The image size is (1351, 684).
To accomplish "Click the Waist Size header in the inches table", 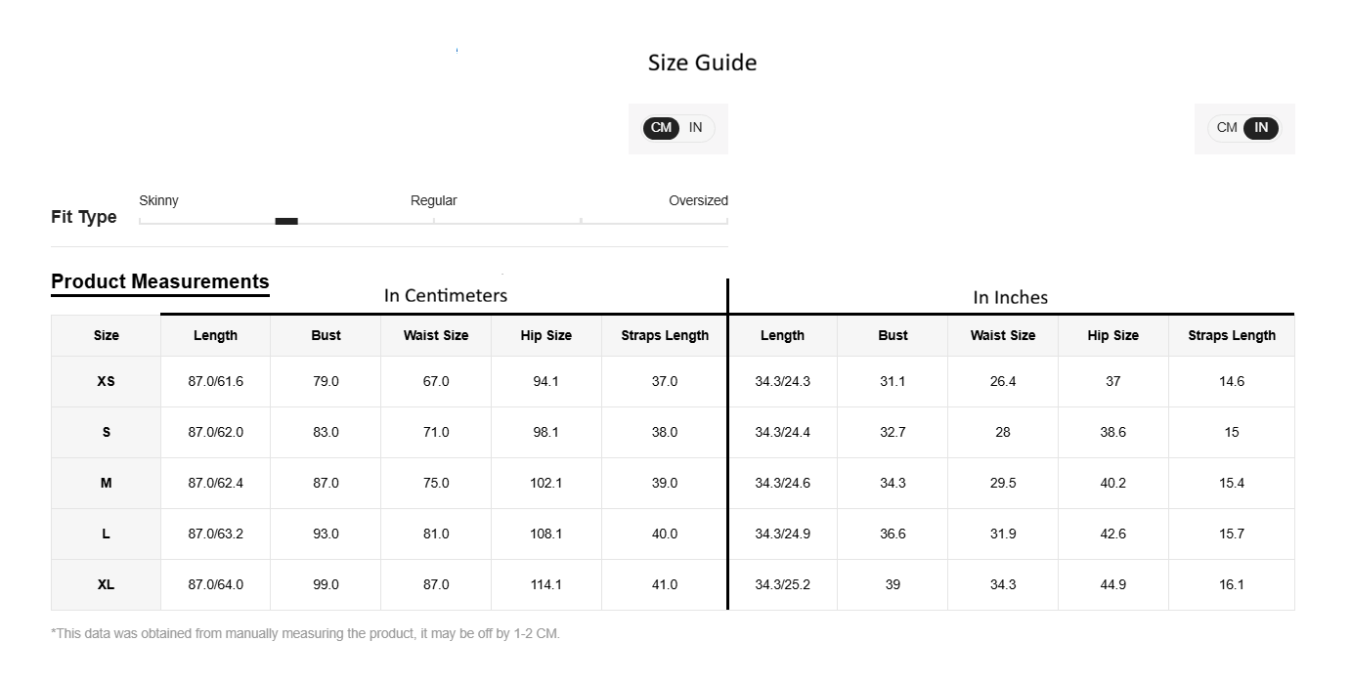I will coord(1002,336).
